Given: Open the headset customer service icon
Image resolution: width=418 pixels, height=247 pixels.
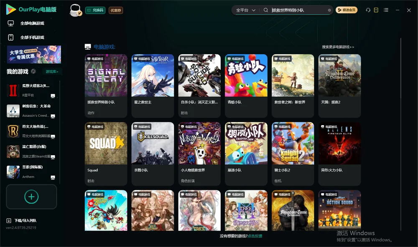Looking at the screenshot, I should (368, 10).
